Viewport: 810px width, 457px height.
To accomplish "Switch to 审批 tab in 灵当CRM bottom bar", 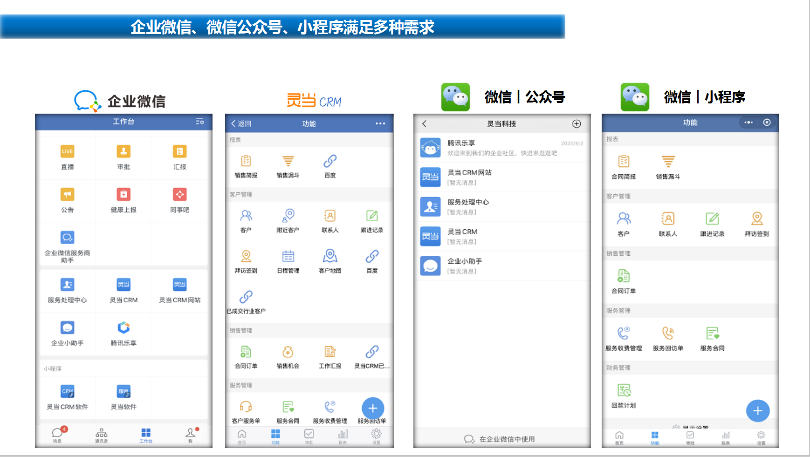I will point(309,437).
